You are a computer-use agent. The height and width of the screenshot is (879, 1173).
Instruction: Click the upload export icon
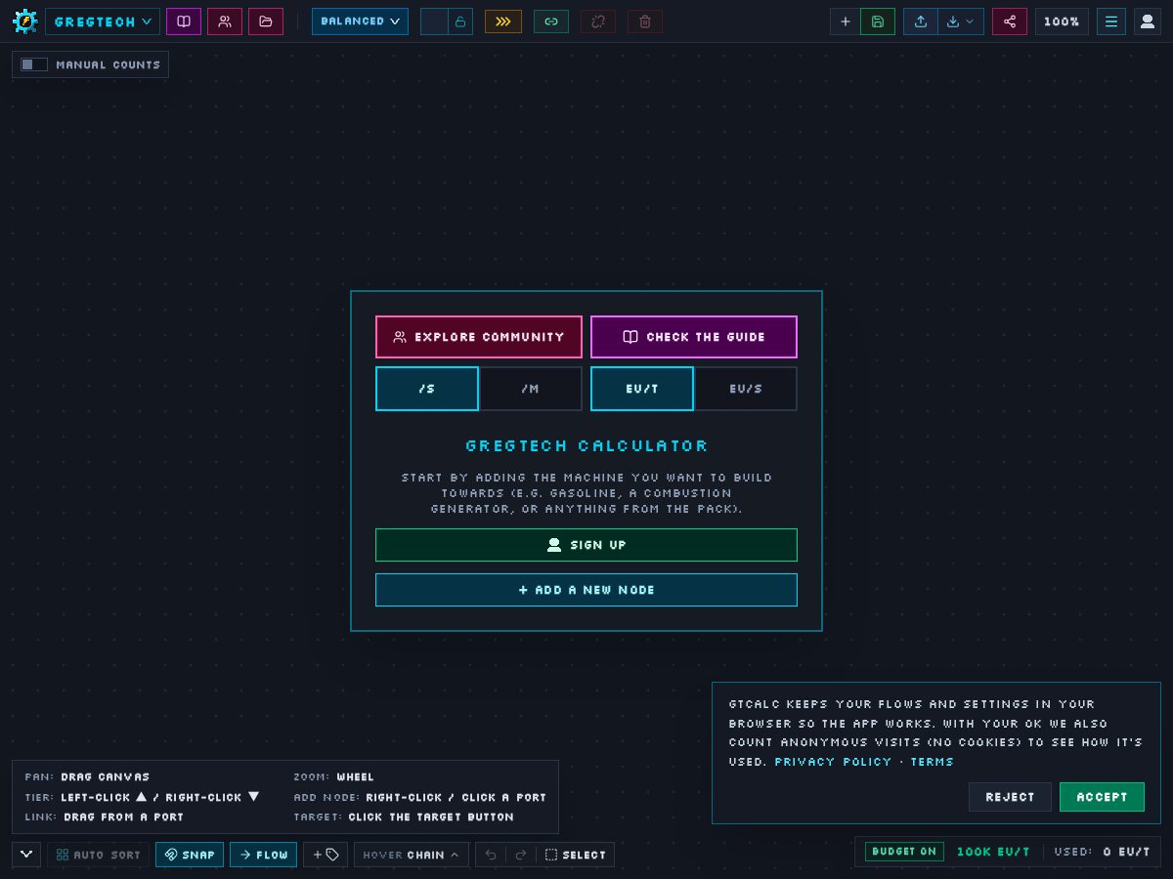click(x=921, y=21)
